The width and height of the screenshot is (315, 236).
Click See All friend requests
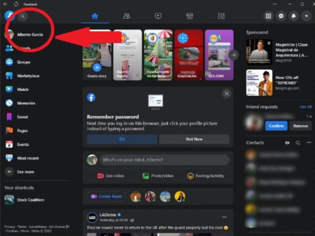(306, 107)
